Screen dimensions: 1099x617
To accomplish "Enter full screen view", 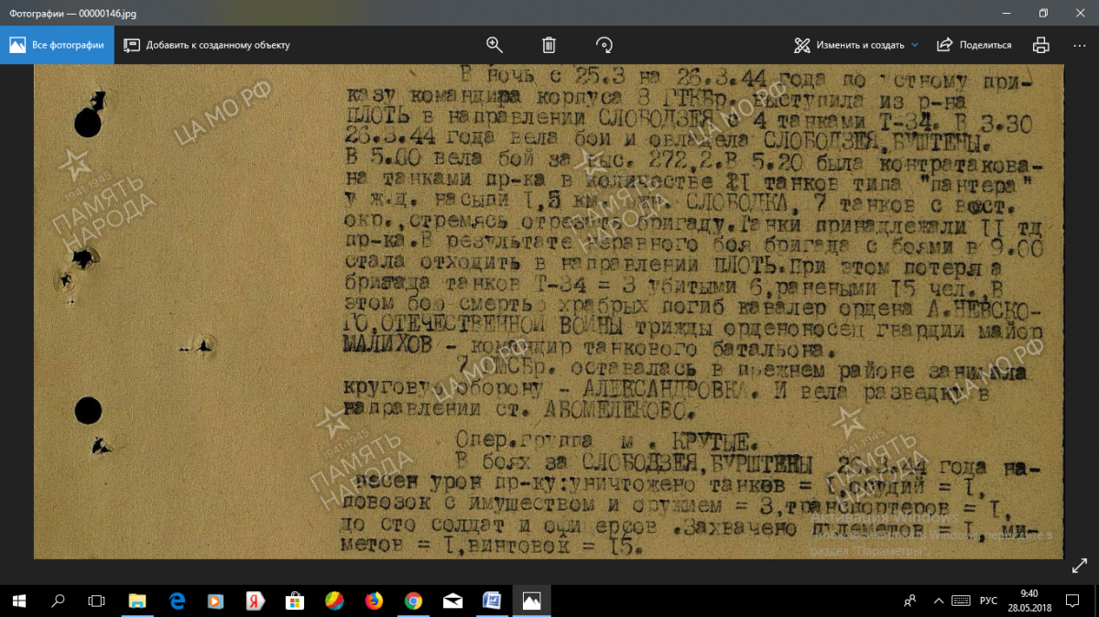I will click(1079, 567).
